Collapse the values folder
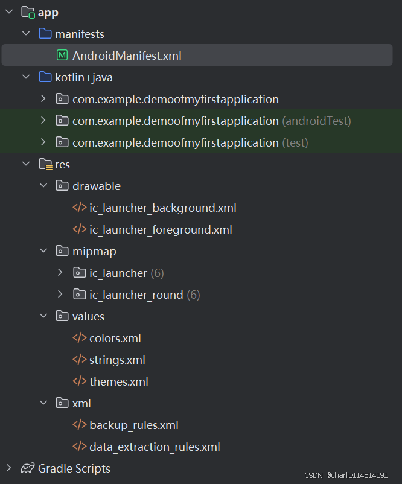Screen dimensions: 402x484 43,316
